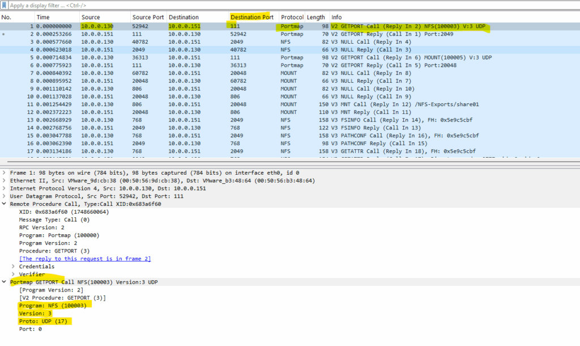Expand the Frame 1 details row
Screen dimensions: 580x346
4,172
